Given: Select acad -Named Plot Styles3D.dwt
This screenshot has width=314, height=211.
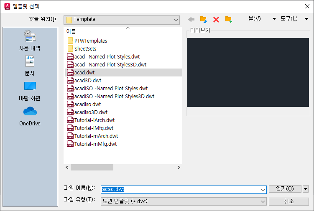Looking at the screenshot, I should click(x=110, y=65).
